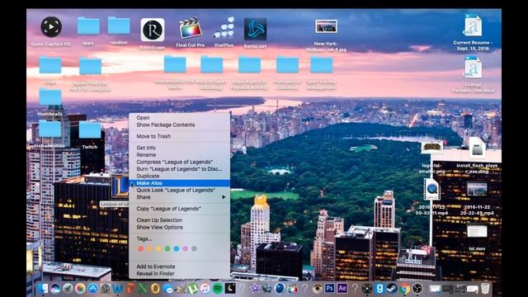Open Steam from the Dock
This screenshot has width=528, height=297.
click(x=392, y=288)
